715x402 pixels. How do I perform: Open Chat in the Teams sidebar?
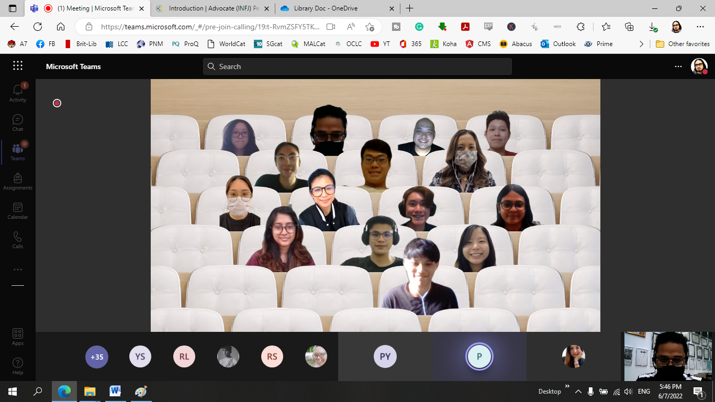pyautogui.click(x=18, y=122)
